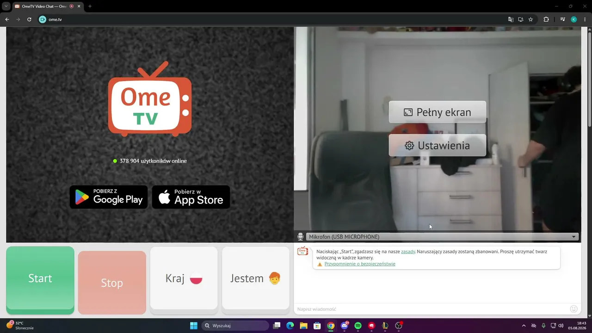Click the Pobierz z Google Play badge
The width and height of the screenshot is (592, 333).
coord(109,197)
